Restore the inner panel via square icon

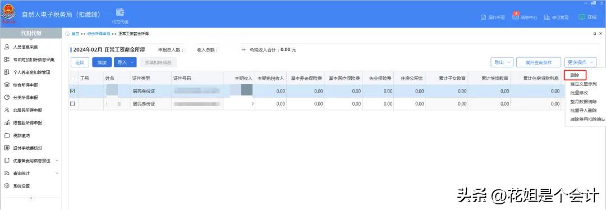point(594,34)
